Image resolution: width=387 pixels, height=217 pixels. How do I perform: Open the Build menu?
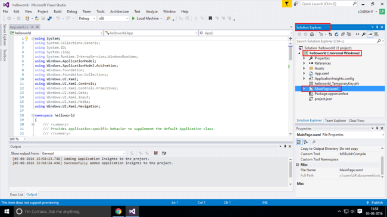58,11
